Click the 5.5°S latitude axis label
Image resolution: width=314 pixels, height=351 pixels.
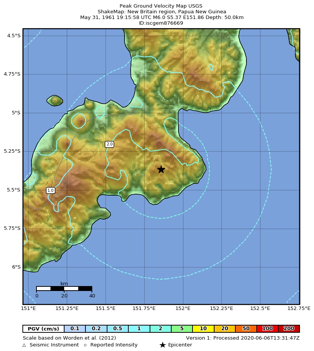pos(14,190)
